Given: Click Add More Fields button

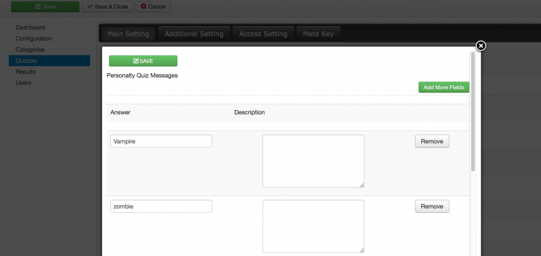Looking at the screenshot, I should (x=444, y=87).
